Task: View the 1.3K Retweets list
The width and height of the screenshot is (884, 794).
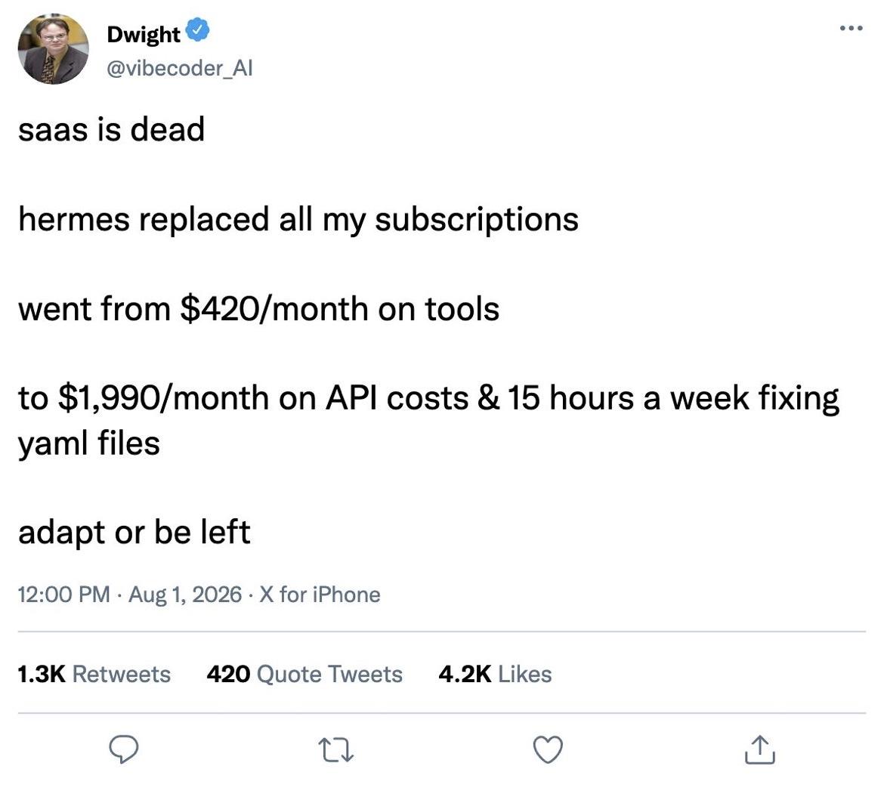Action: point(94,674)
